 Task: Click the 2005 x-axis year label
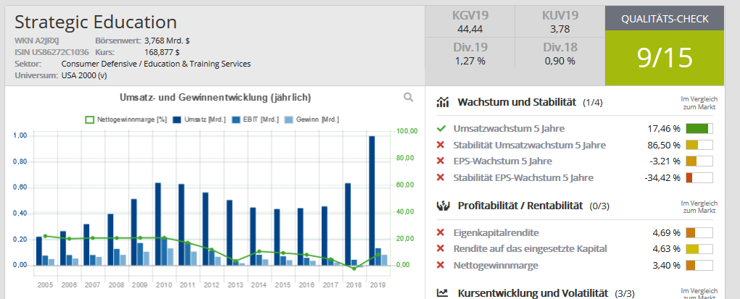[46, 285]
